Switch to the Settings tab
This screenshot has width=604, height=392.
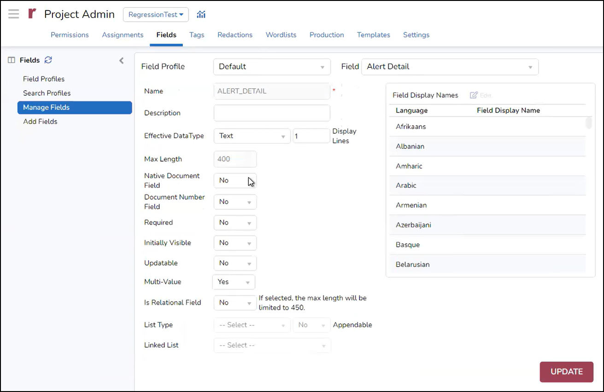[416, 35]
